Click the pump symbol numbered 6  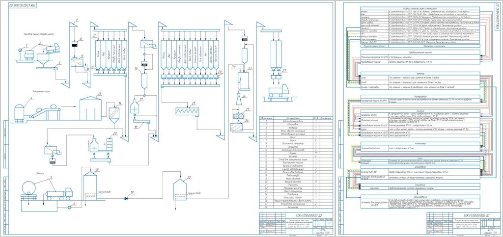pos(69,207)
